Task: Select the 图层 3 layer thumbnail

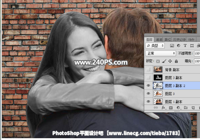Action: point(158,94)
